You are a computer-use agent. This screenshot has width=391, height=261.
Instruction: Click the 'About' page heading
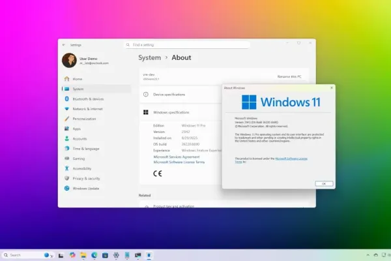pos(181,57)
